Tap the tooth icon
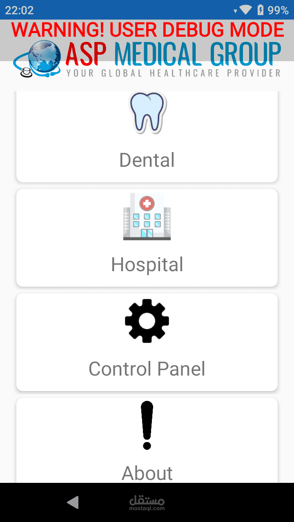This screenshot has height=522, width=294. (x=147, y=113)
